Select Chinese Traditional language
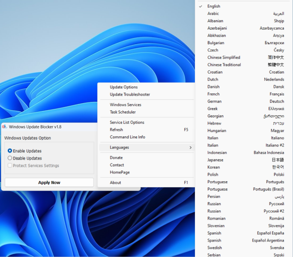The width and height of the screenshot is (293, 257). point(244,65)
